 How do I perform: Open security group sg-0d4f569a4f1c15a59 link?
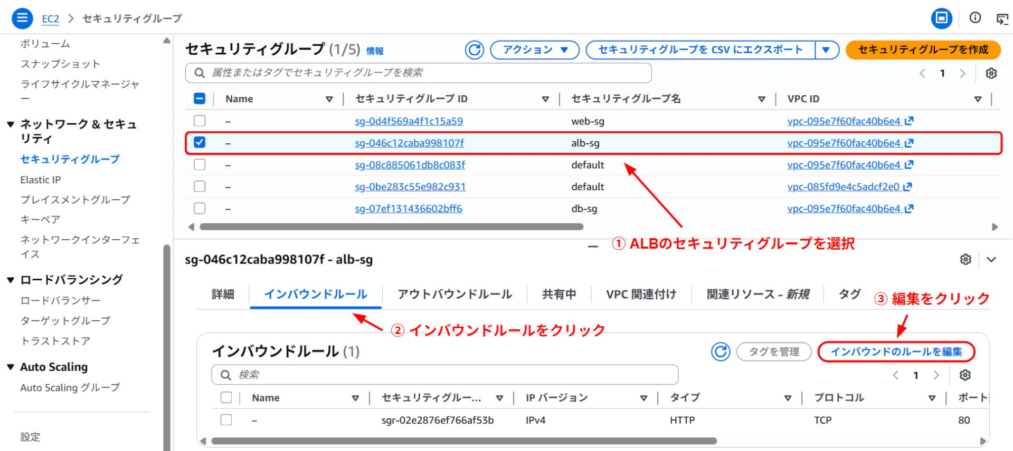click(409, 121)
